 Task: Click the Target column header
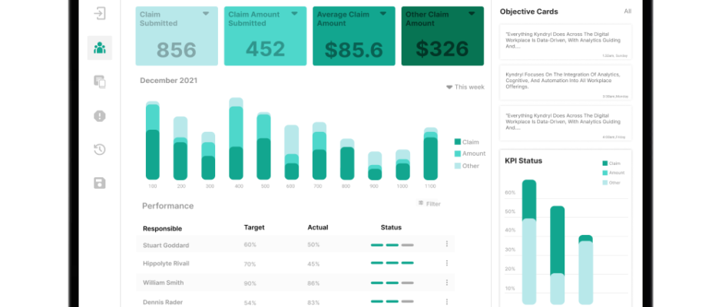click(x=254, y=227)
